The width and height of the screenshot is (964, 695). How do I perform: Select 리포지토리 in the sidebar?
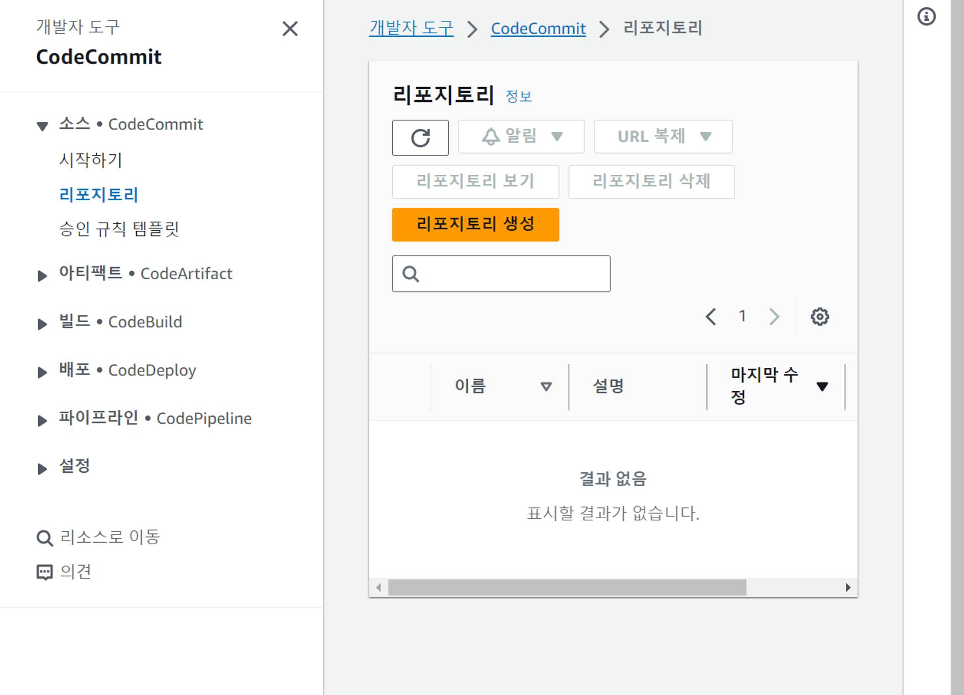(99, 195)
